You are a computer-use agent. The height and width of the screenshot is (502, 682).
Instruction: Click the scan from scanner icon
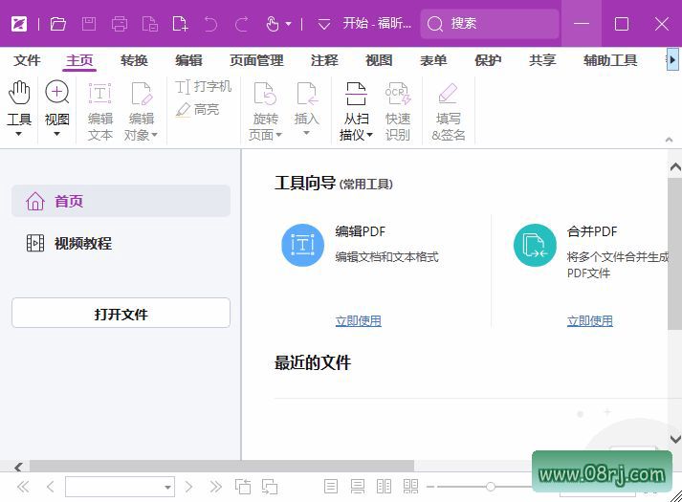356,94
